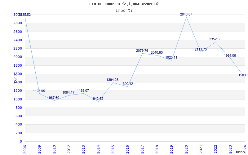
Task: Click the x-axis year 2022
Action: 215,149
